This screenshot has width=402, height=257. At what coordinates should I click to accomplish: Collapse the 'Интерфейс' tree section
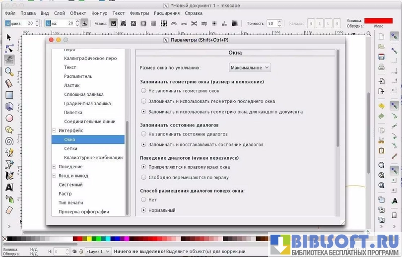pos(54,130)
